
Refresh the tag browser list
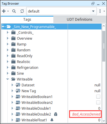(x=22, y=11)
